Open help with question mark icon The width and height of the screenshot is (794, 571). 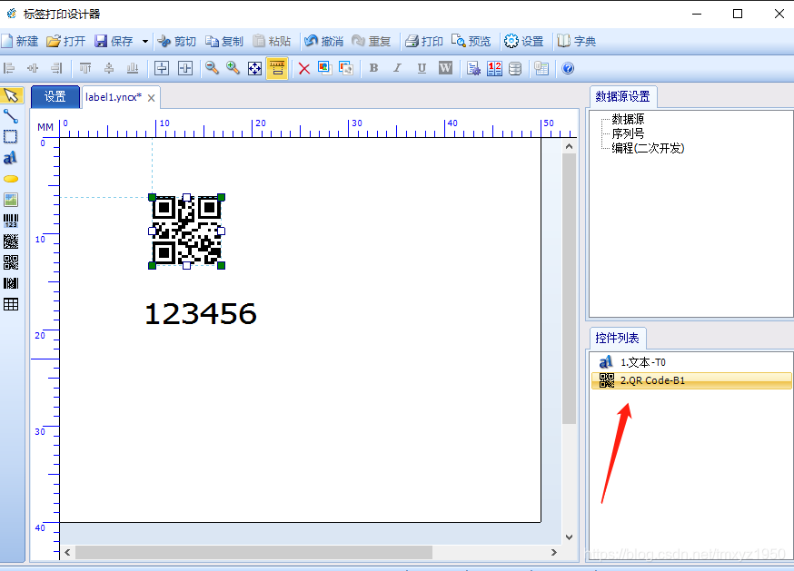[x=568, y=68]
